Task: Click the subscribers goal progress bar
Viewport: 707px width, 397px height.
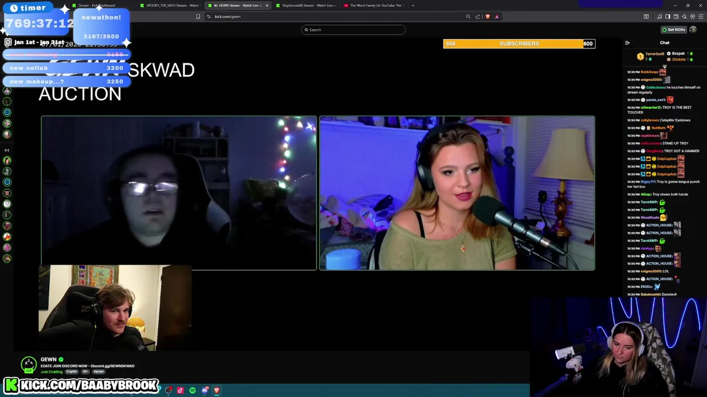Action: click(x=519, y=44)
